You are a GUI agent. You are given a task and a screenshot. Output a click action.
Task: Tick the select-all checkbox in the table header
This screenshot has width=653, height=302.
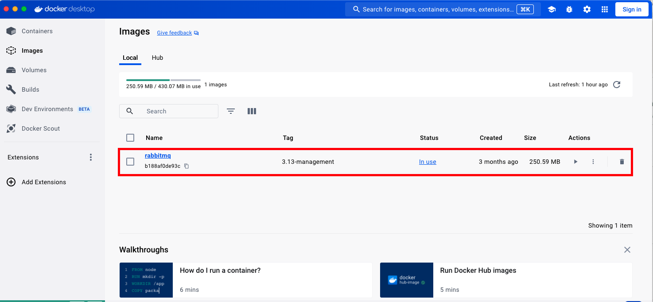pos(130,138)
